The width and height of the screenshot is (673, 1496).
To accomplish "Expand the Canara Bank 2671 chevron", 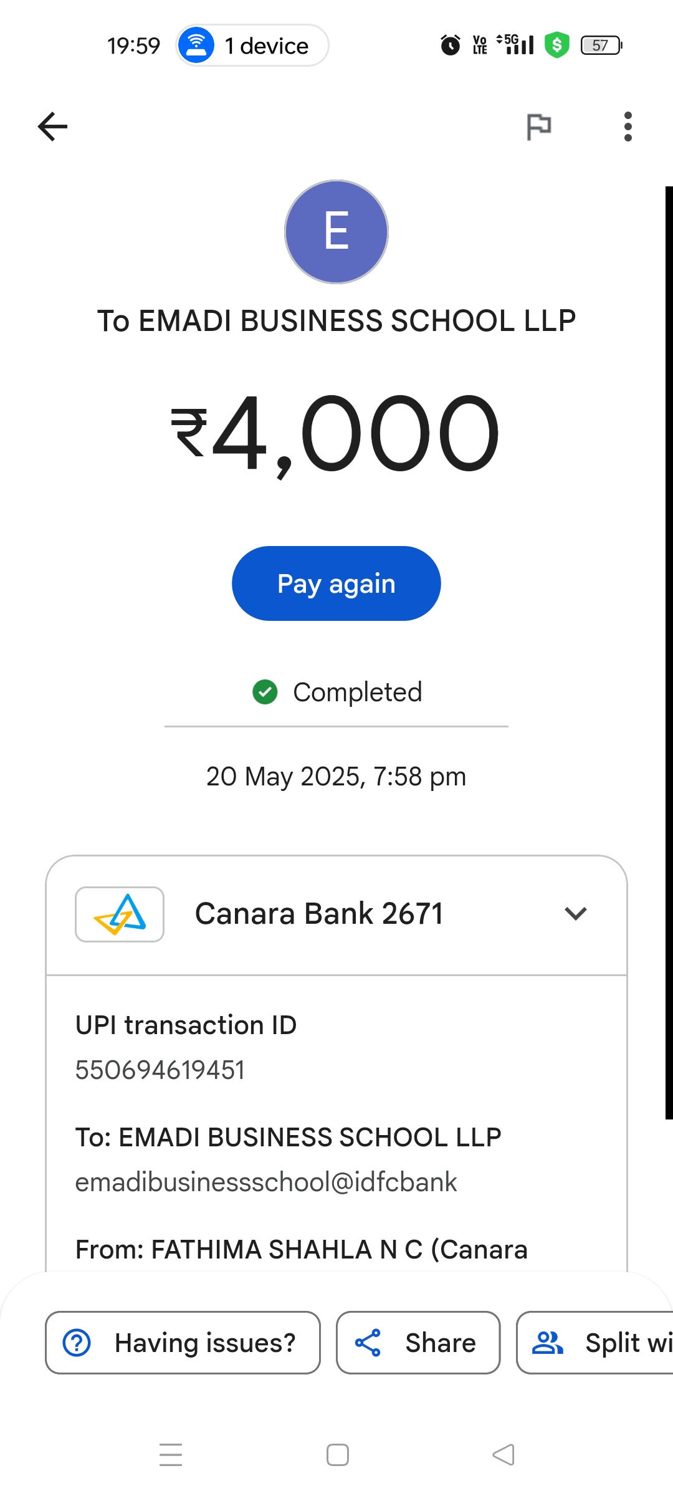I will (576, 914).
